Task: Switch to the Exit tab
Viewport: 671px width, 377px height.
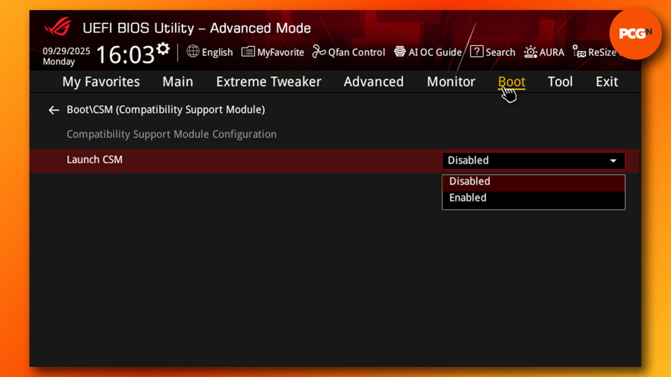Action: coord(607,82)
